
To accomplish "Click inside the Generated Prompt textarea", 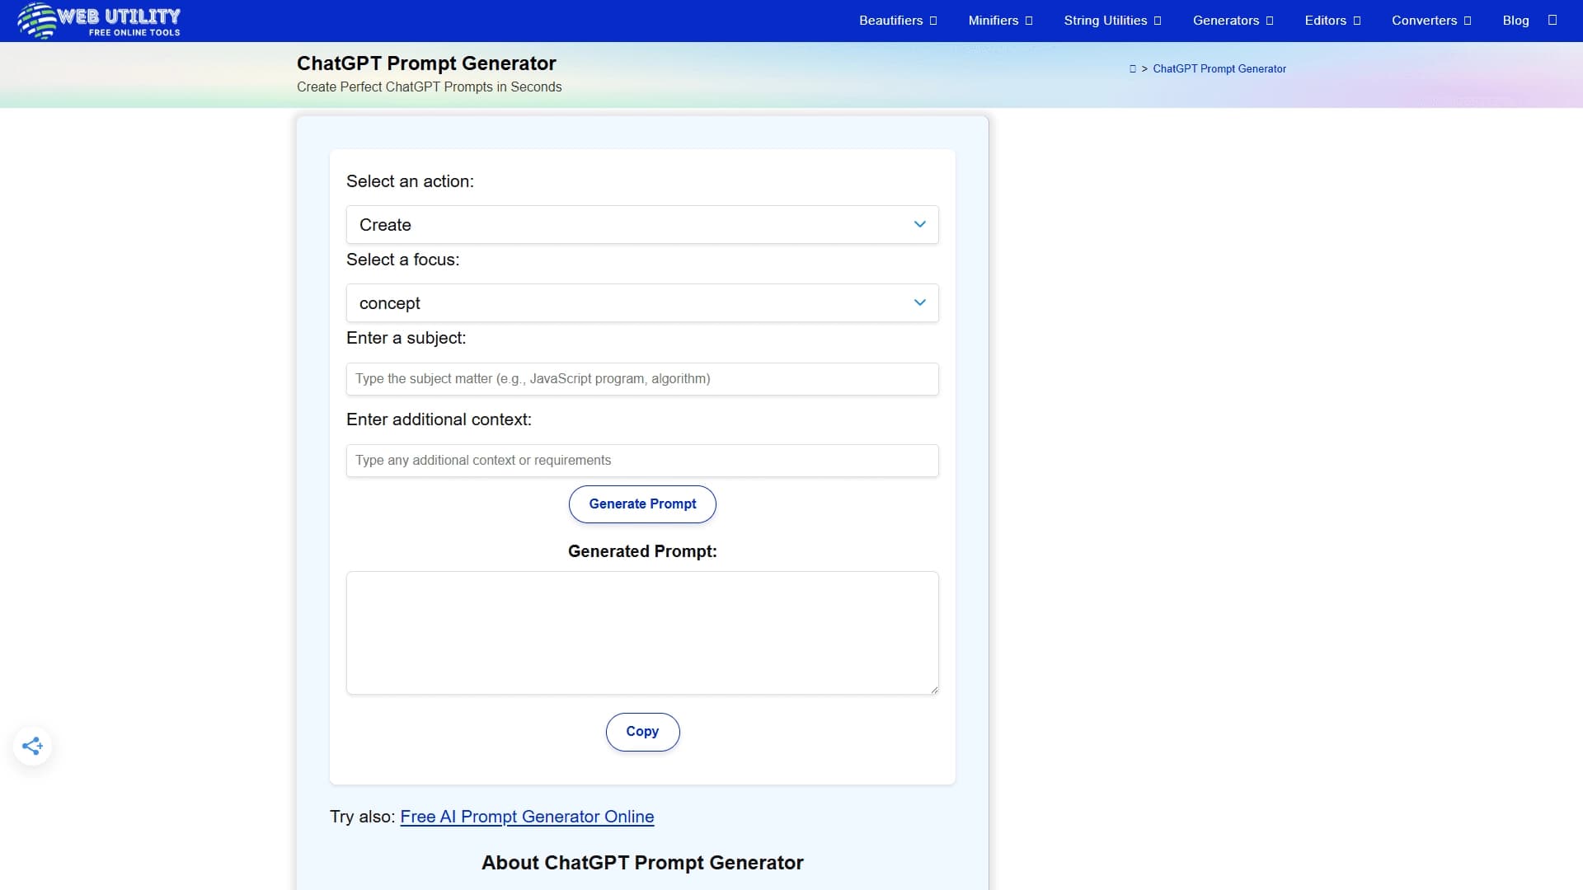I will click(642, 633).
